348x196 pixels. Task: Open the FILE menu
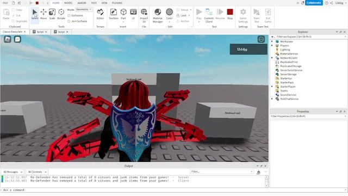pos(5,3)
